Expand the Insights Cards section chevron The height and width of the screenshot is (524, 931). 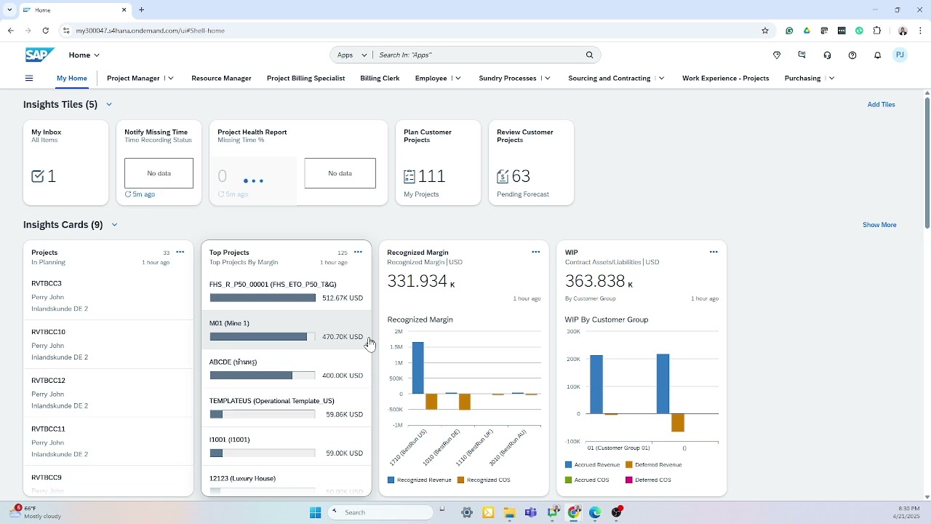click(x=114, y=225)
